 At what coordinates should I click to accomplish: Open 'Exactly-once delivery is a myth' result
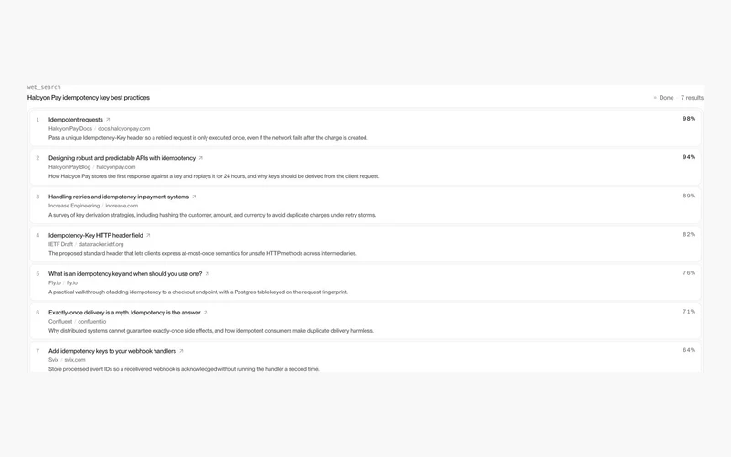pyautogui.click(x=124, y=313)
